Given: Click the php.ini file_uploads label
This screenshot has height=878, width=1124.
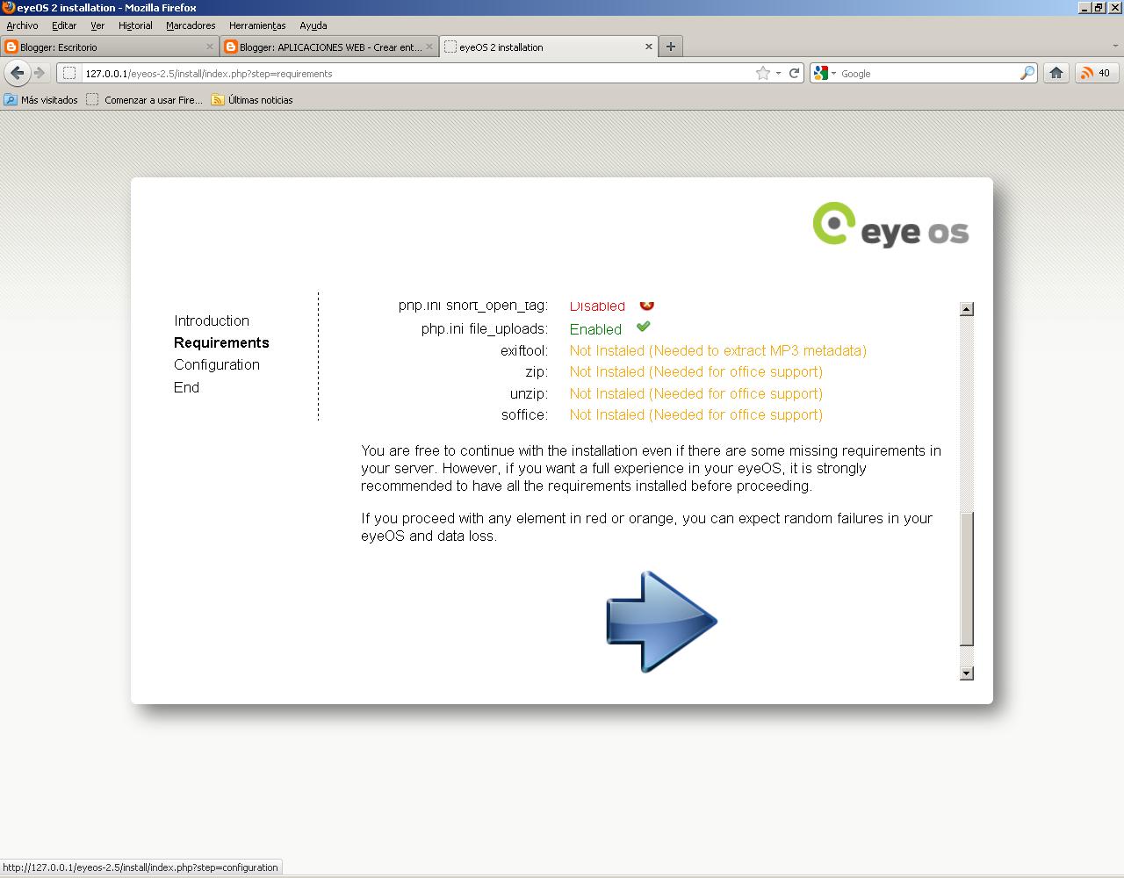Looking at the screenshot, I should 484,328.
